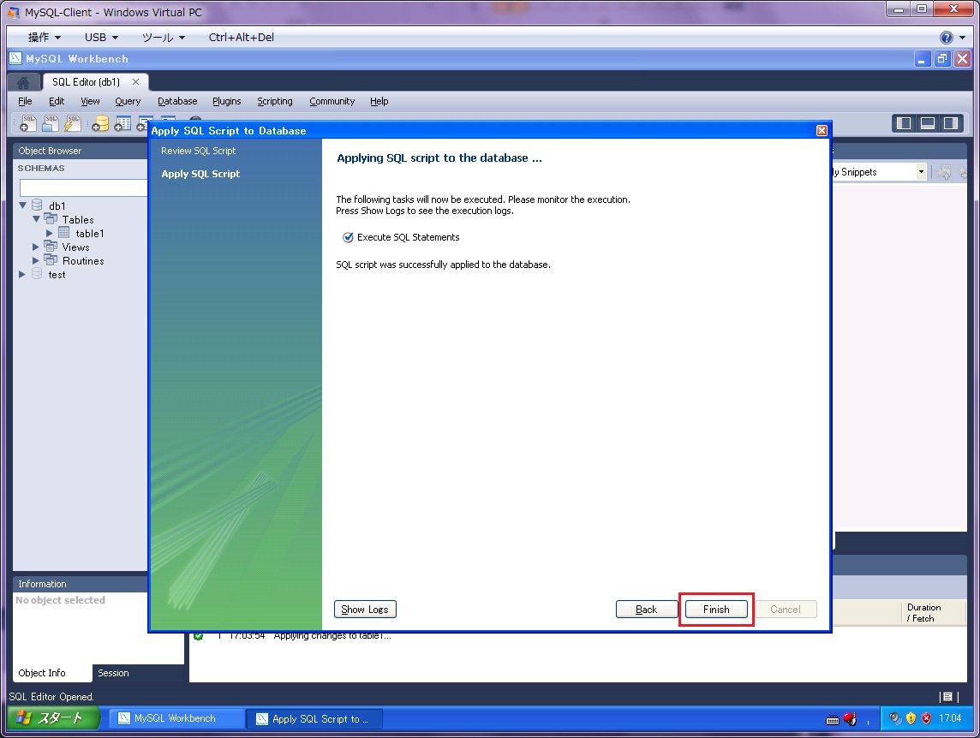Switch to Apply SQL Script taskbar button

[x=314, y=718]
